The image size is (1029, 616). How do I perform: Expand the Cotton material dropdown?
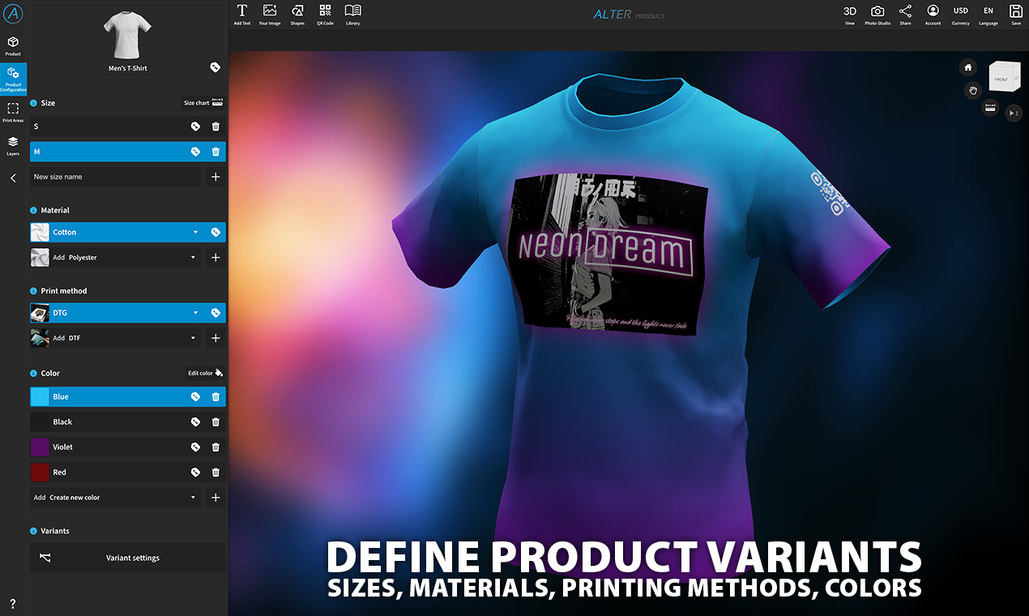(194, 232)
